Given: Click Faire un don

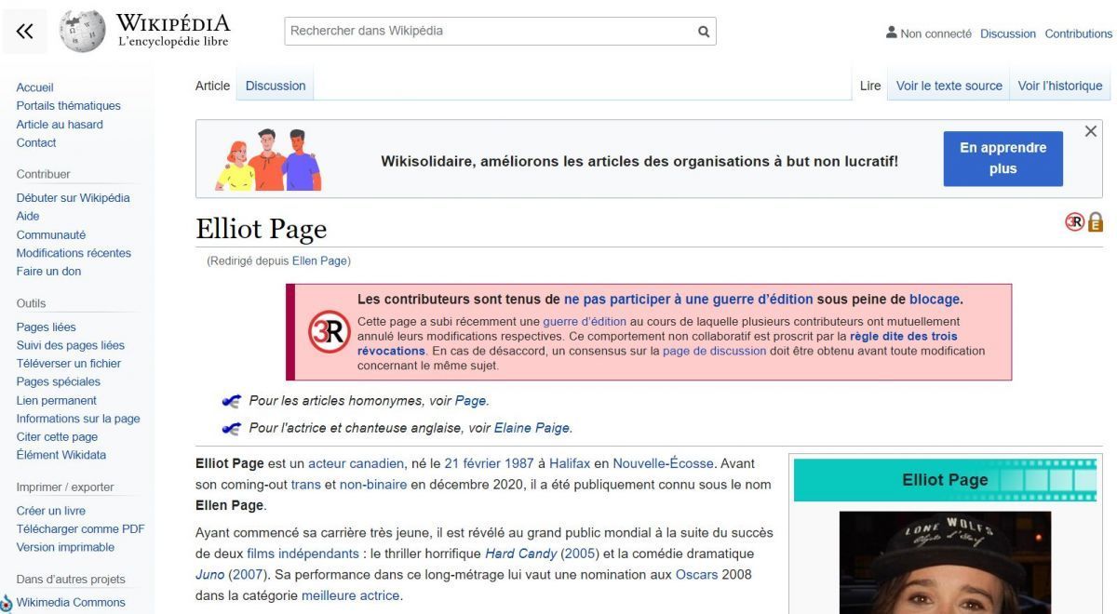Looking at the screenshot, I should point(48,272).
